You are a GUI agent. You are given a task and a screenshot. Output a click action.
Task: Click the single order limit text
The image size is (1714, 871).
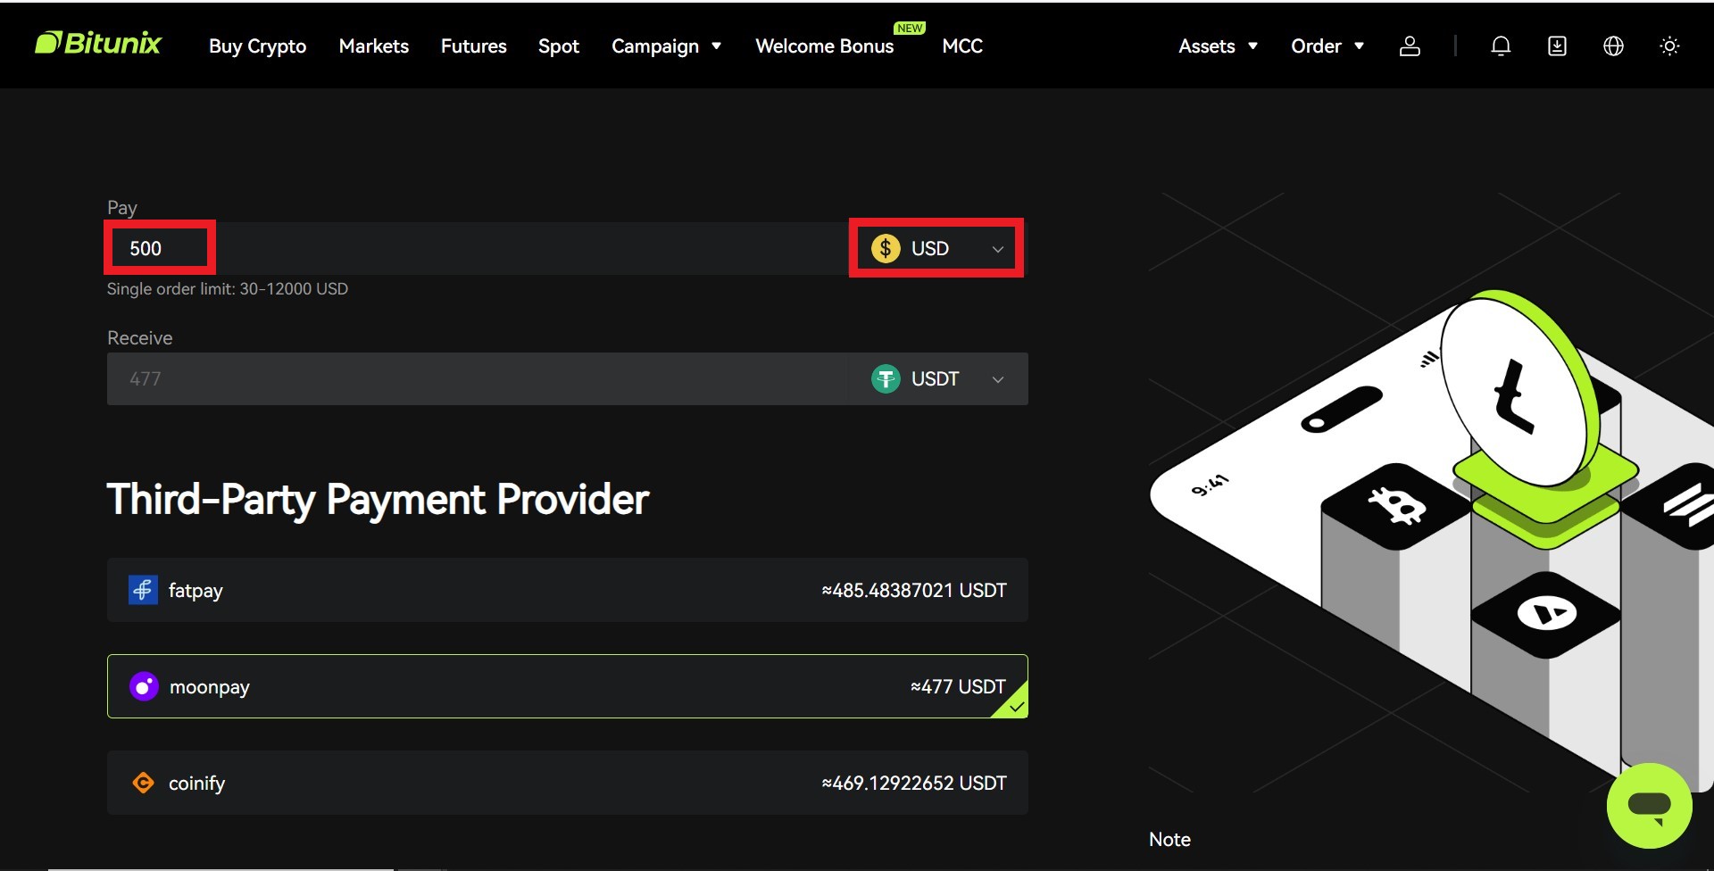(x=228, y=289)
